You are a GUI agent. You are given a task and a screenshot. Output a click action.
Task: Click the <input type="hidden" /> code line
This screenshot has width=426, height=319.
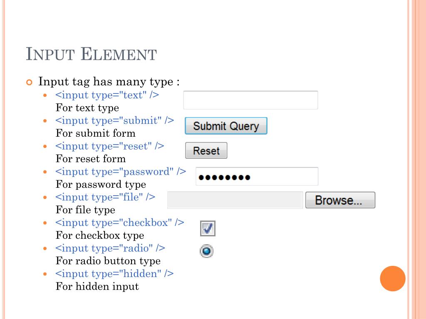tap(114, 274)
